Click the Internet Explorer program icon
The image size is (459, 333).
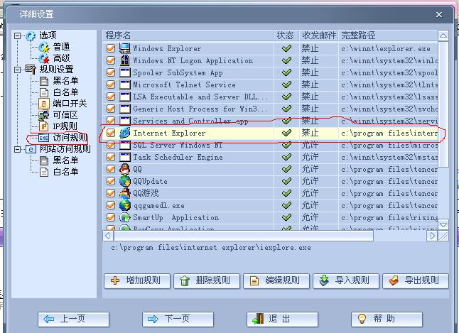125,133
